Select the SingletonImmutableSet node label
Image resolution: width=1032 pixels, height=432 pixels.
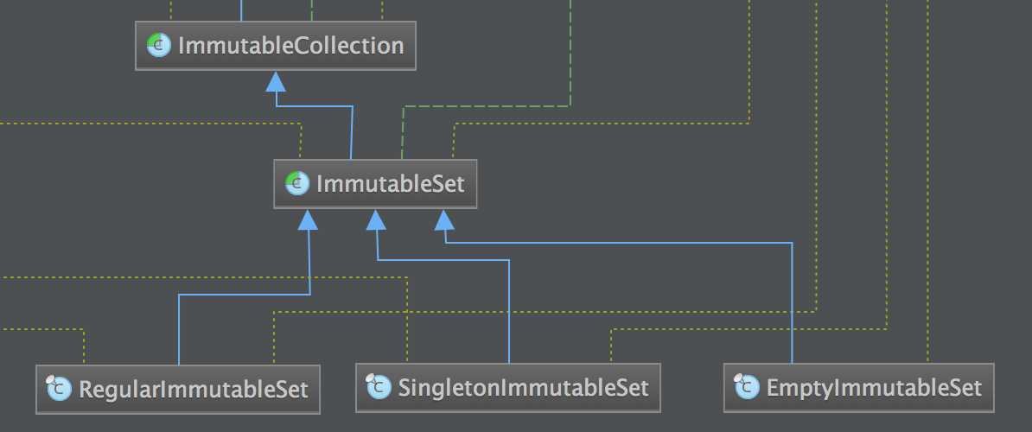pos(523,387)
